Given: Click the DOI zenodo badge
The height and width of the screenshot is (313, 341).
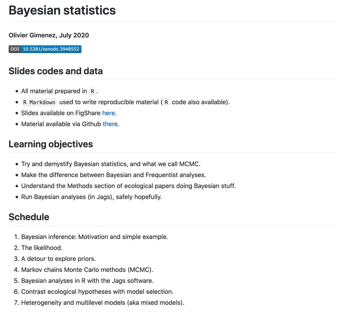Looking at the screenshot, I should pyautogui.click(x=45, y=49).
